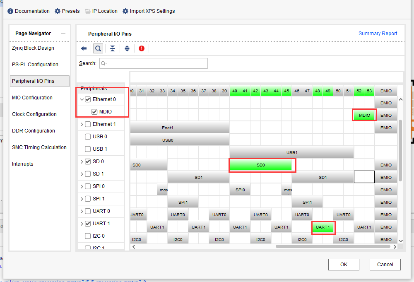Screen dimensions: 414x282
Task: Click the horizontal scrollbar thumb
Action: 333,246
